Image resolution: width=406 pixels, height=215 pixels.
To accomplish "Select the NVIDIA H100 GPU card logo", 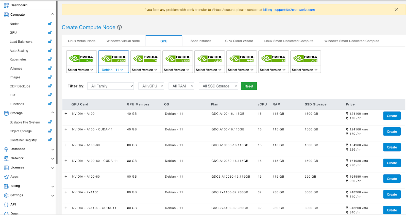I will [x=81, y=59].
